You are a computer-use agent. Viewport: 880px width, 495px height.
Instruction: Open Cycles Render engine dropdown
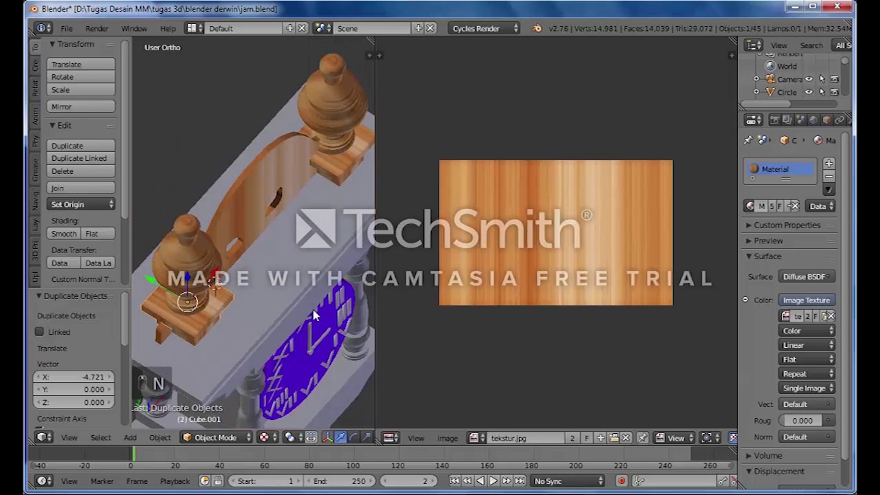pyautogui.click(x=484, y=28)
